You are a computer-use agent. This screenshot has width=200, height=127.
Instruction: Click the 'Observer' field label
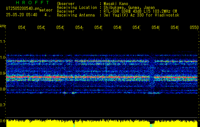pyautogui.click(x=66, y=4)
